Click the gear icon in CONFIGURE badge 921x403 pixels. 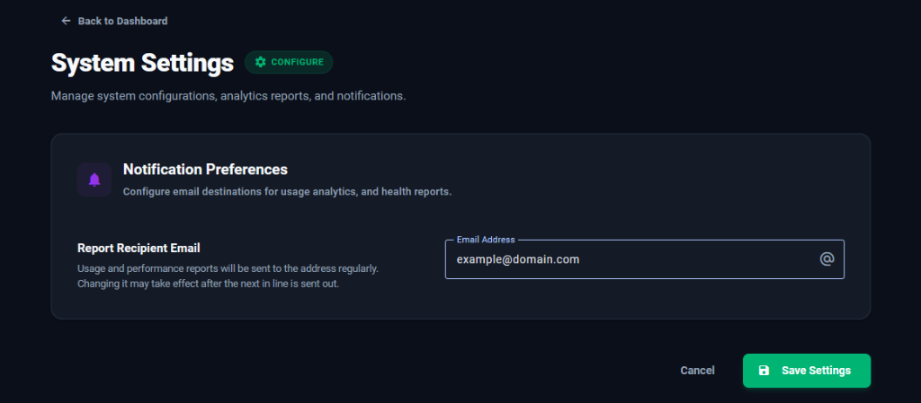[x=260, y=62]
